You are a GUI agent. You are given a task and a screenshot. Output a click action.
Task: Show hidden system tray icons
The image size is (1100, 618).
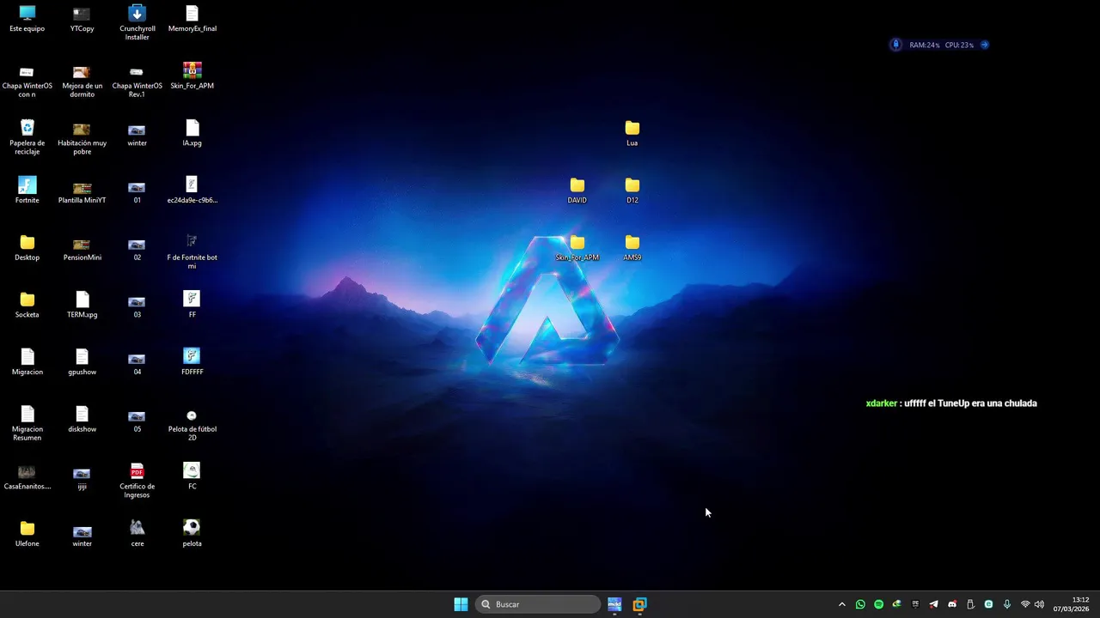coord(842,604)
